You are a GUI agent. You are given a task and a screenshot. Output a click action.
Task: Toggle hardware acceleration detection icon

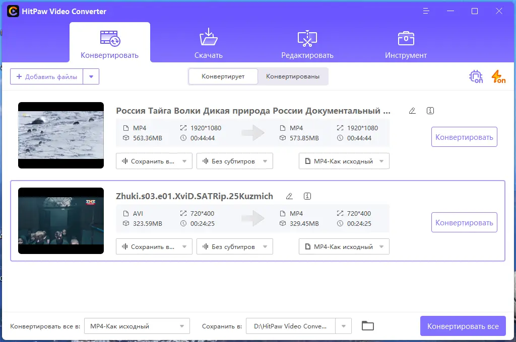tap(476, 76)
